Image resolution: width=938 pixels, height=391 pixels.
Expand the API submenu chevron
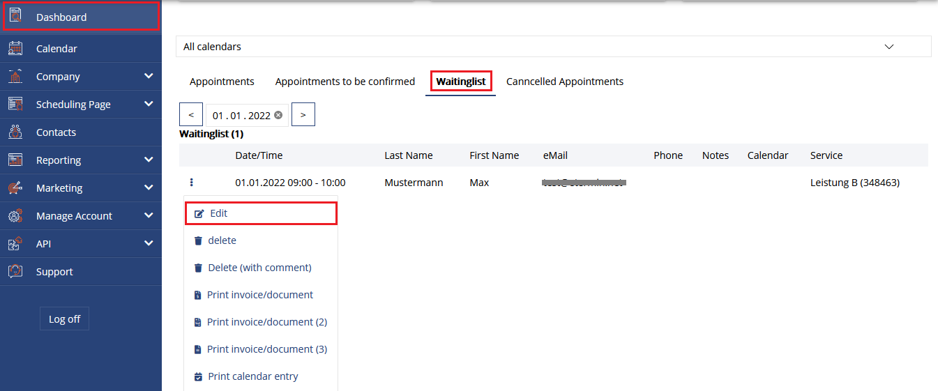(148, 243)
